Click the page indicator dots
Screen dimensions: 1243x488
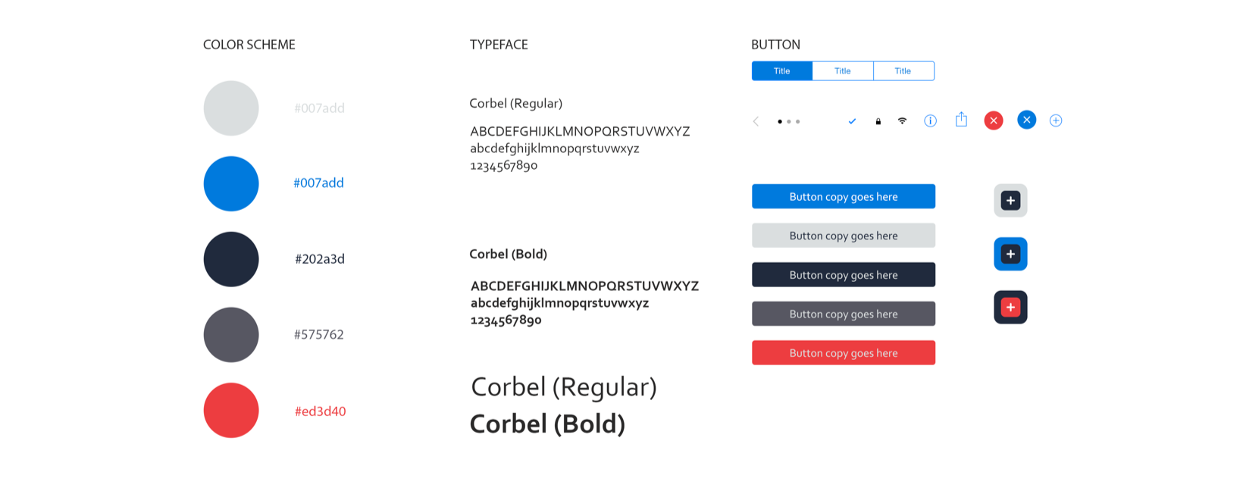pyautogui.click(x=788, y=121)
